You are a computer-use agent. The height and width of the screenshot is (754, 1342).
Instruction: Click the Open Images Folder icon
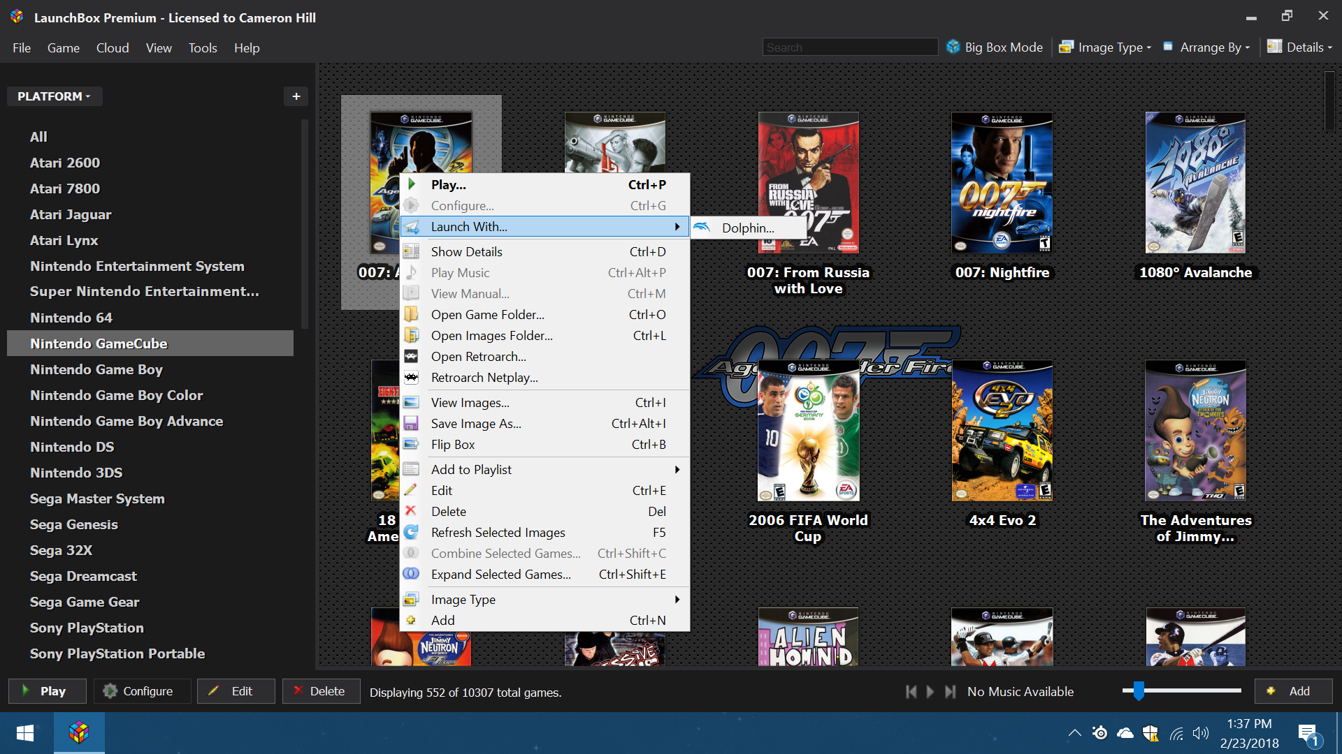(411, 335)
